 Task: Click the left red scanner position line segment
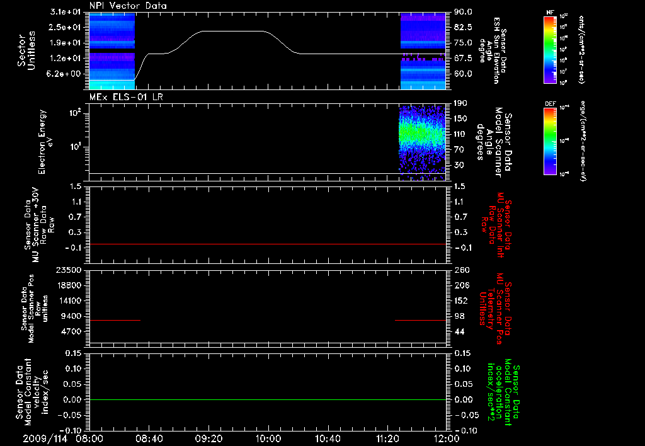115,320
